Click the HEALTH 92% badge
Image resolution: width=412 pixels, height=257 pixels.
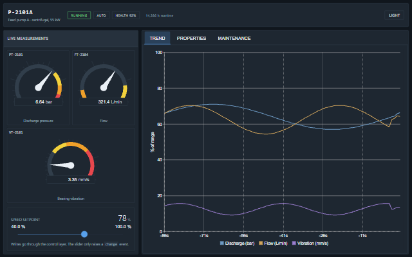[x=126, y=15]
